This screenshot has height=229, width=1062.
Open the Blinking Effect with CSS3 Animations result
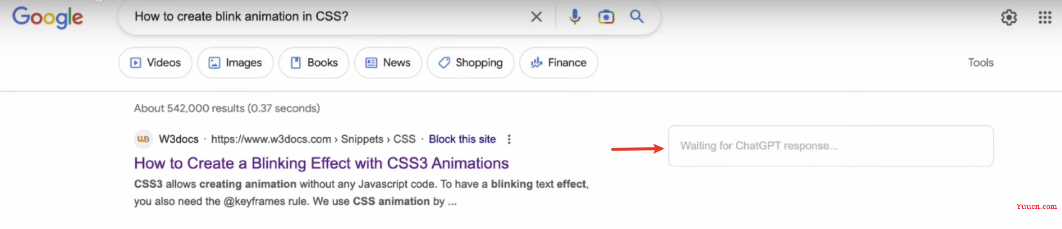tap(321, 163)
